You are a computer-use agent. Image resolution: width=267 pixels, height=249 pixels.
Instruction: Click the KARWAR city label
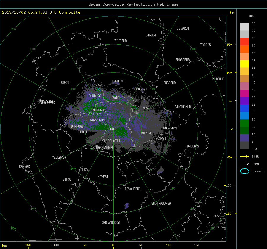click(x=24, y=166)
